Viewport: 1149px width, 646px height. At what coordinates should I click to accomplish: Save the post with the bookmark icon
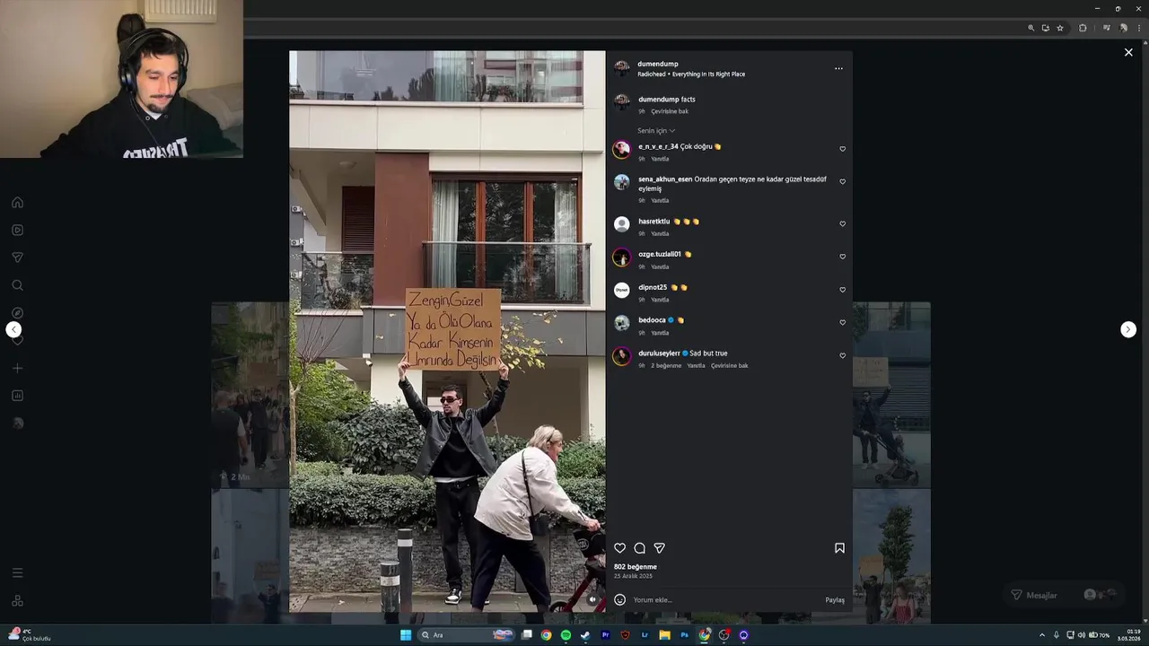(x=839, y=548)
